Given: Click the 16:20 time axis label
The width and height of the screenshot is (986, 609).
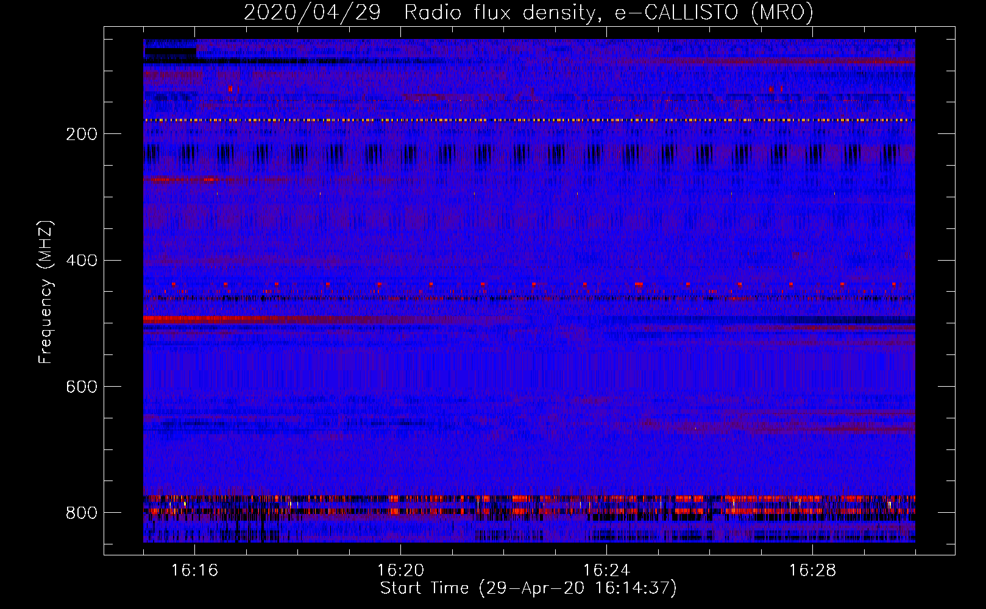Looking at the screenshot, I should click(x=401, y=570).
